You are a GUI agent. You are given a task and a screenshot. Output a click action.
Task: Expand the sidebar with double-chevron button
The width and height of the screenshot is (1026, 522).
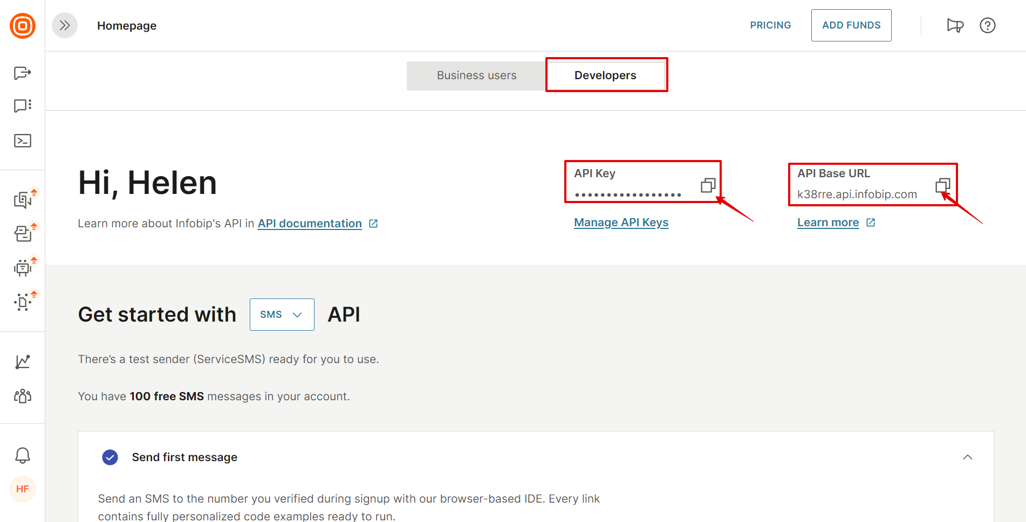click(65, 25)
